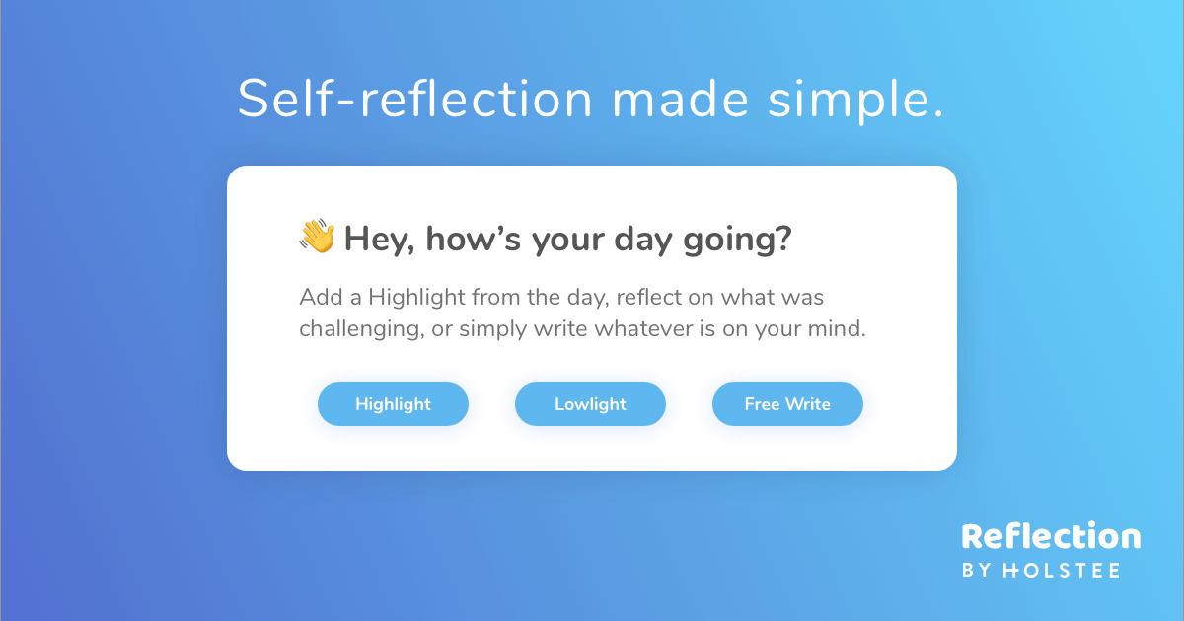Click the heading 'Self-reflection made simple.'
1184x621 pixels.
coord(592,99)
